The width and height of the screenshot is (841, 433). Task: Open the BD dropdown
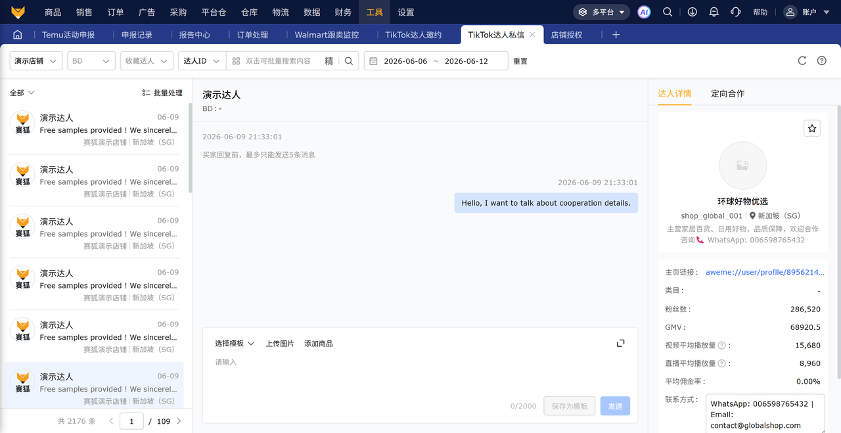pos(91,61)
